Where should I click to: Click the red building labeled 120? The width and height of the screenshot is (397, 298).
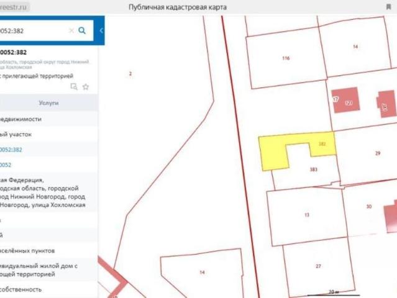tap(346, 101)
